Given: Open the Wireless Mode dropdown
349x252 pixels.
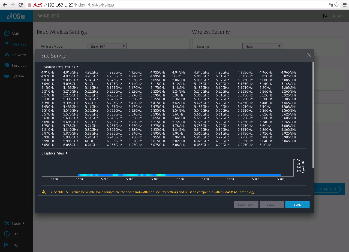Looking at the screenshot, I should click(107, 46).
